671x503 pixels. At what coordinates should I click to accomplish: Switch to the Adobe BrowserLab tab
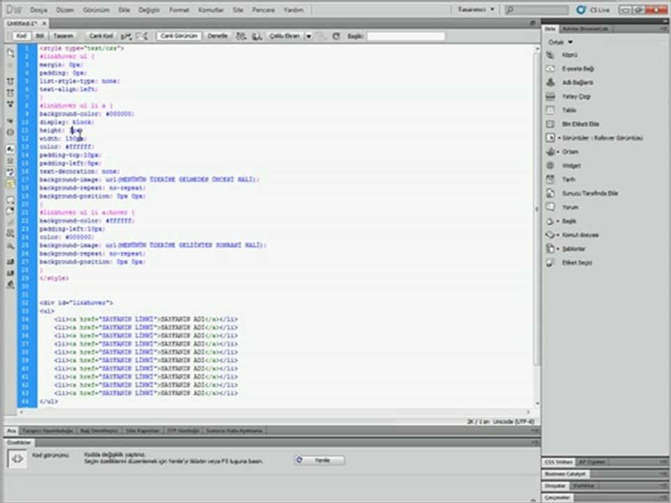pyautogui.click(x=586, y=29)
